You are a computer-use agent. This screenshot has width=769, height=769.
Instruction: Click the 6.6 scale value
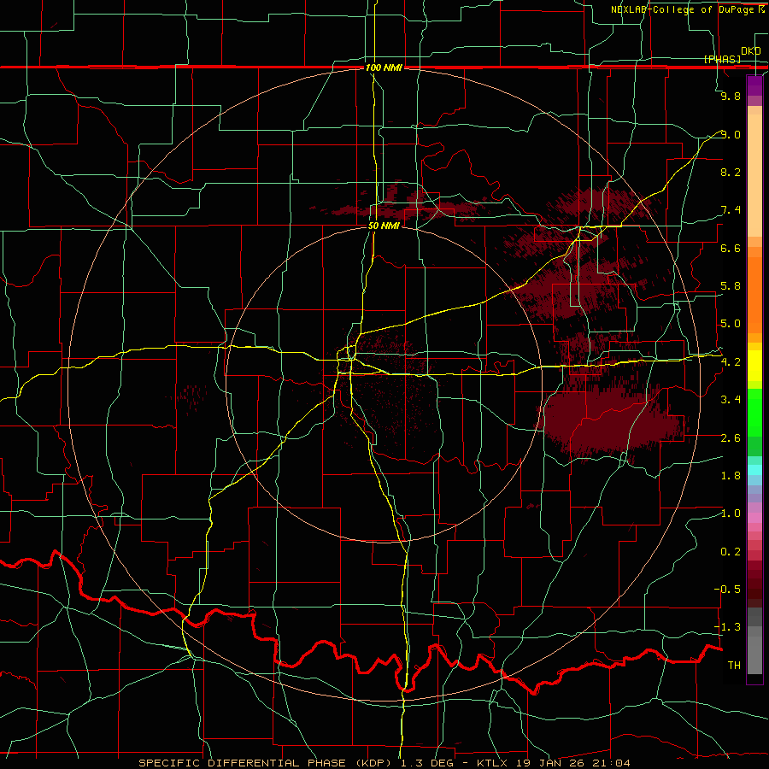tap(731, 248)
